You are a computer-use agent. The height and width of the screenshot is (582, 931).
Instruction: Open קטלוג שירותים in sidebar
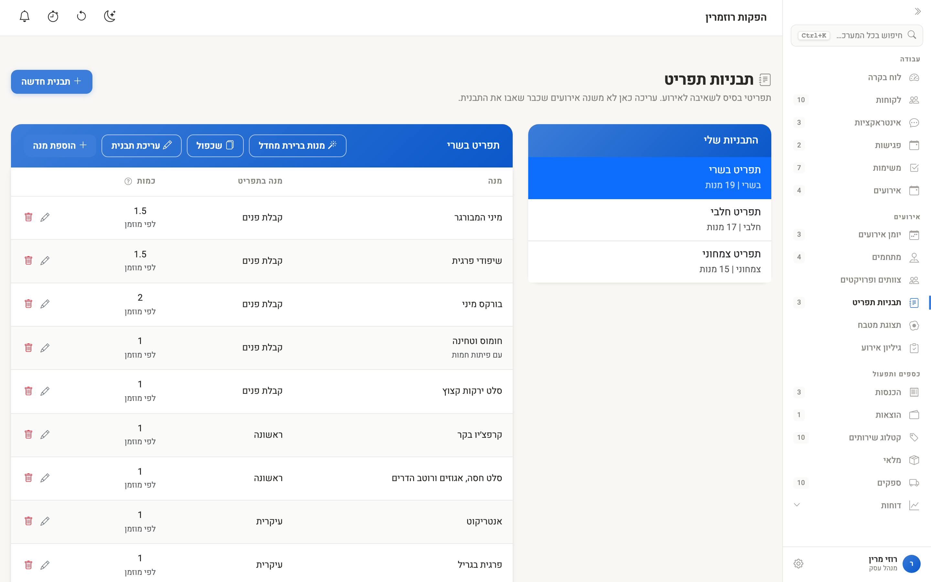(857, 437)
